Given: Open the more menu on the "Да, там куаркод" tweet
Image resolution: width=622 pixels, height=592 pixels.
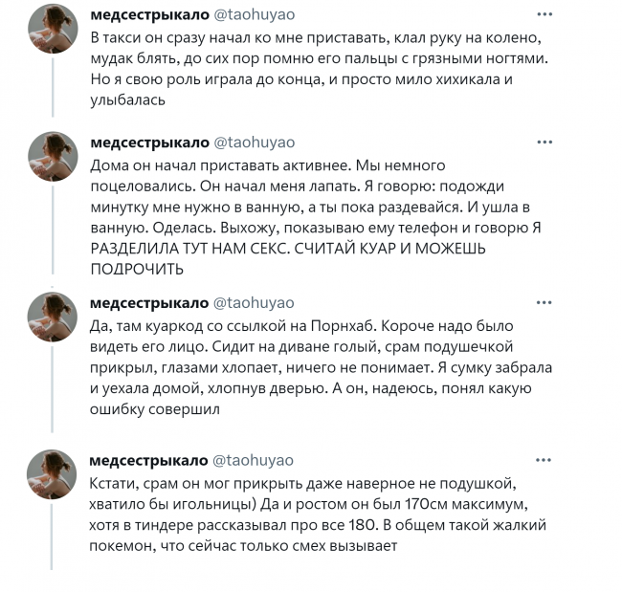Looking at the screenshot, I should pyautogui.click(x=544, y=303).
